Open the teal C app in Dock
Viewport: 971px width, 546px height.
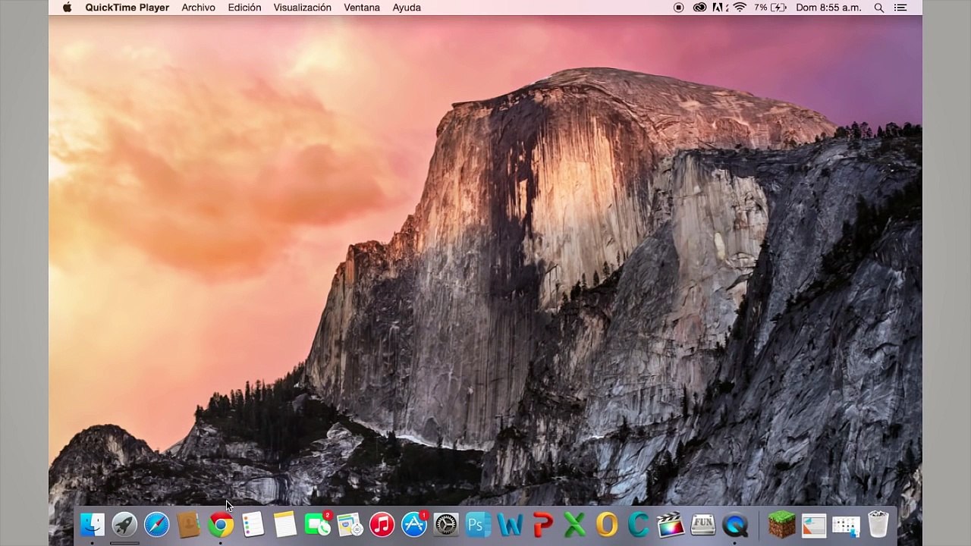[639, 525]
